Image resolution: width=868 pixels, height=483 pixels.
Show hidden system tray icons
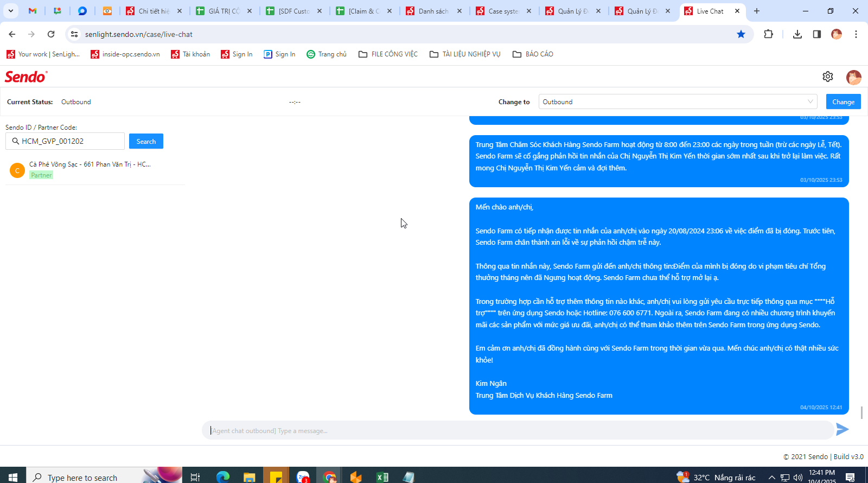(771, 478)
